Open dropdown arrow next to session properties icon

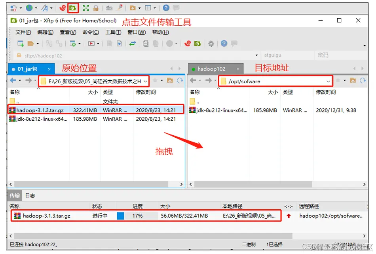[80, 44]
